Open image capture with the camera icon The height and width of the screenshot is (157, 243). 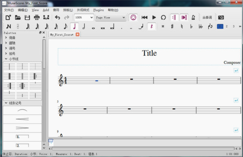click(x=221, y=18)
